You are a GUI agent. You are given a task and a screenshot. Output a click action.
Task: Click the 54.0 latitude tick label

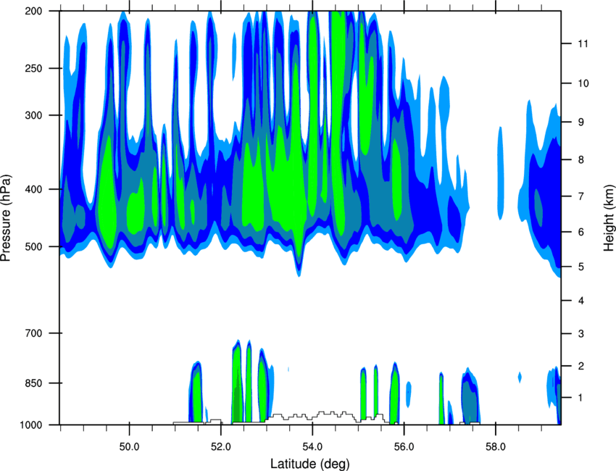click(312, 447)
